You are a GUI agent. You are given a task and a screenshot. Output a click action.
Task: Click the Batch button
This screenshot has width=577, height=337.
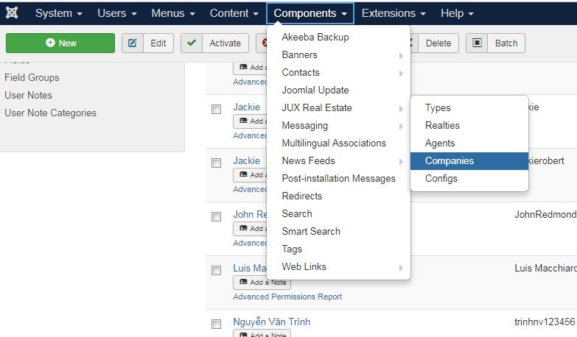(495, 43)
